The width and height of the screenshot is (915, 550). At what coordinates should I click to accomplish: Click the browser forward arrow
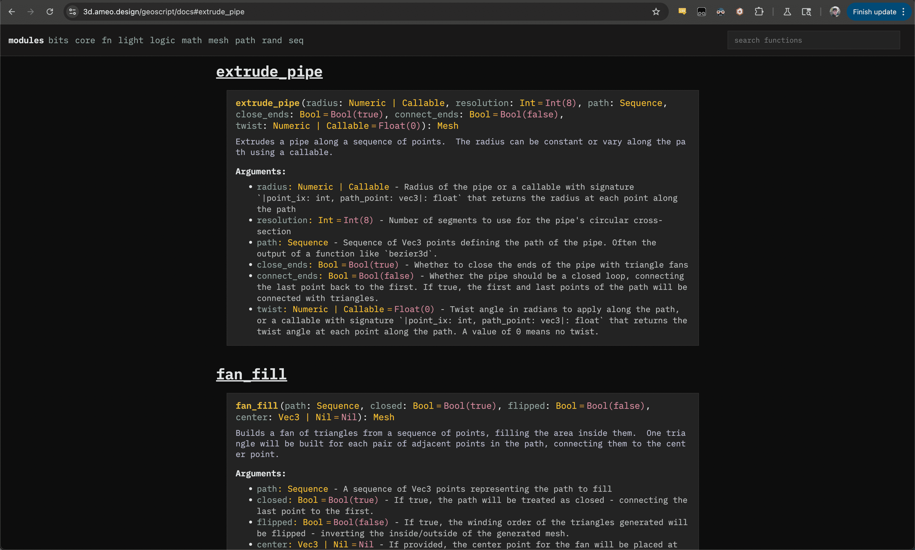(x=31, y=12)
